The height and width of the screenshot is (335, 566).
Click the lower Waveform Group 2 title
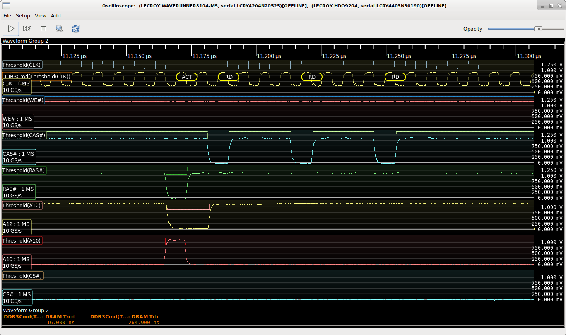[x=26, y=311]
